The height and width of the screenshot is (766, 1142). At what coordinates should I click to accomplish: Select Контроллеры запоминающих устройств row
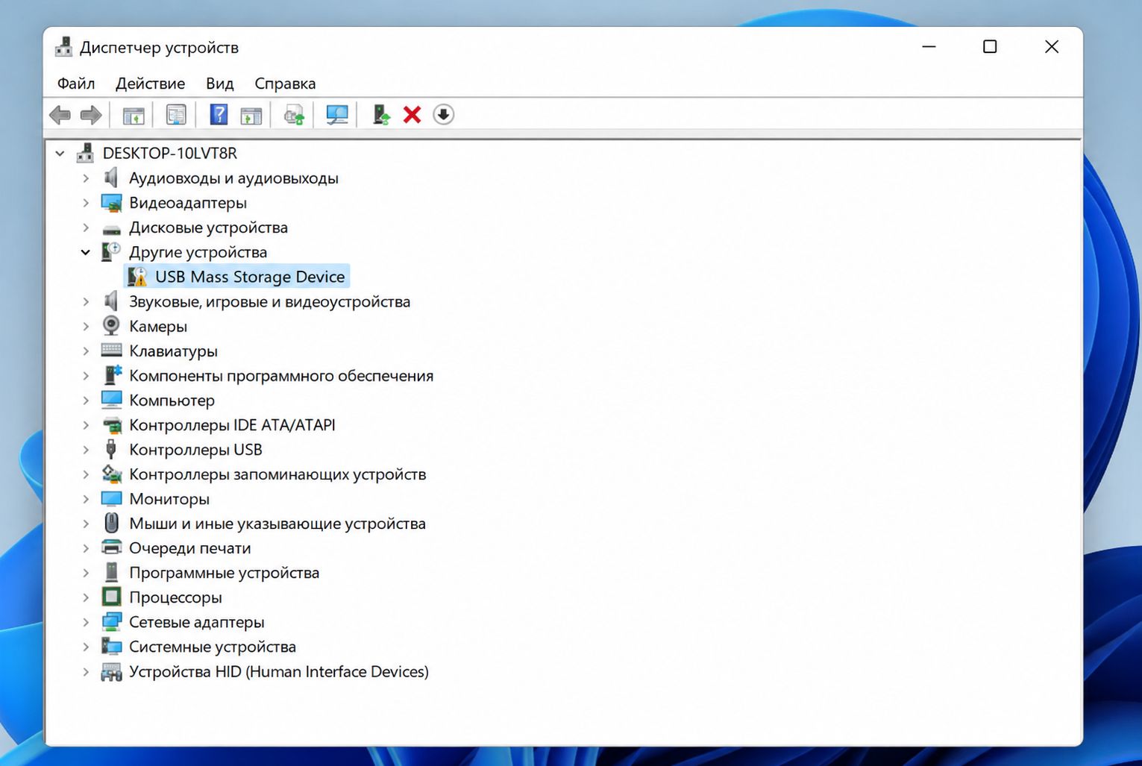(277, 474)
